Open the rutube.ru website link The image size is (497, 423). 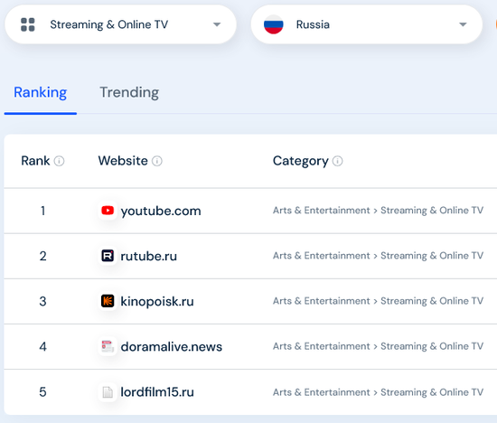click(x=149, y=256)
